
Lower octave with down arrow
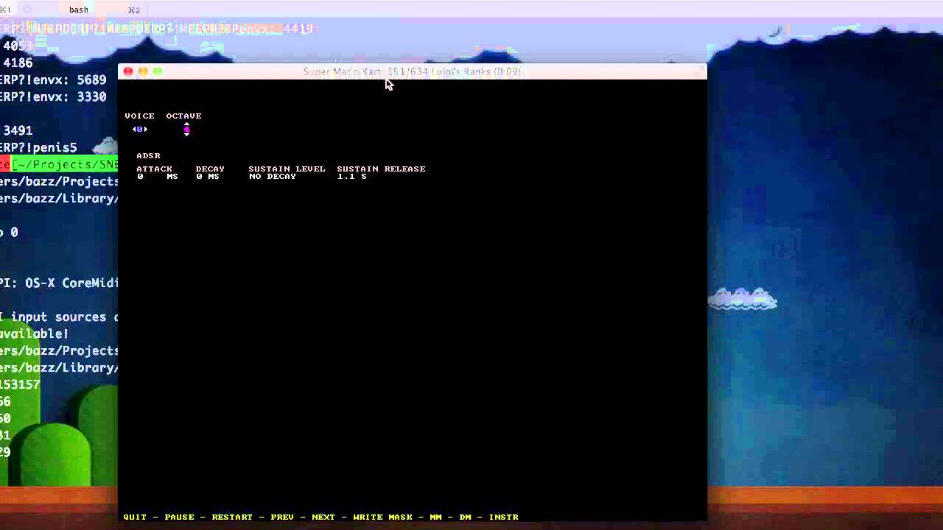coord(187,135)
